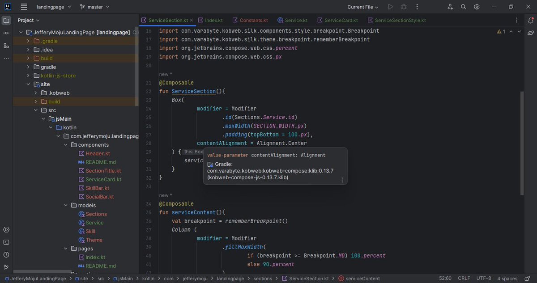This screenshot has height=283, width=537.
Task: Collapse the JefferyMojuLandingPage root folder
Action: [21, 32]
